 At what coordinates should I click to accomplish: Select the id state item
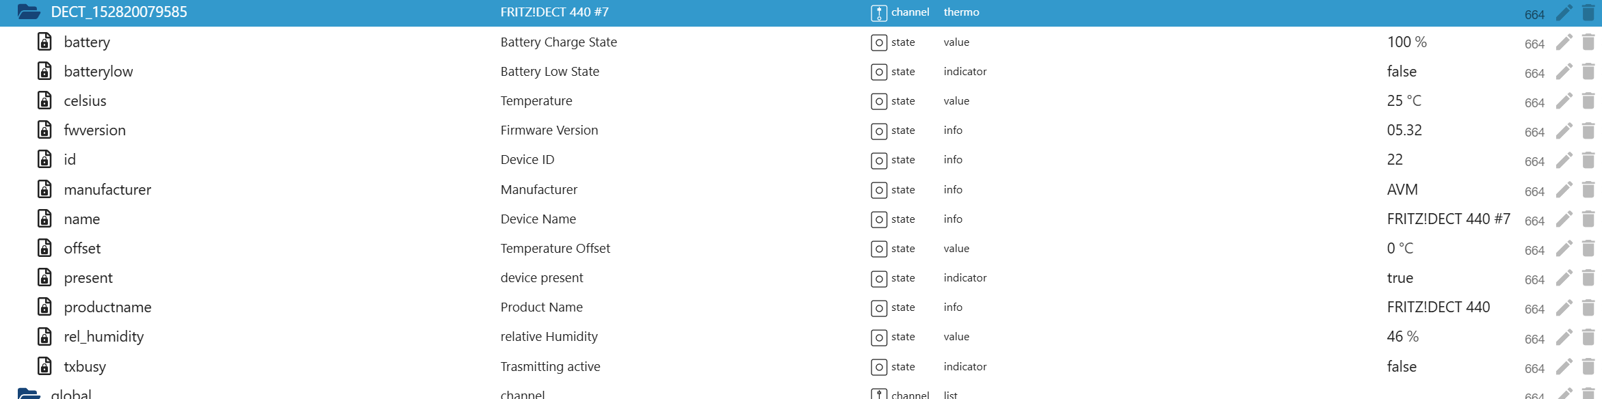coord(70,160)
